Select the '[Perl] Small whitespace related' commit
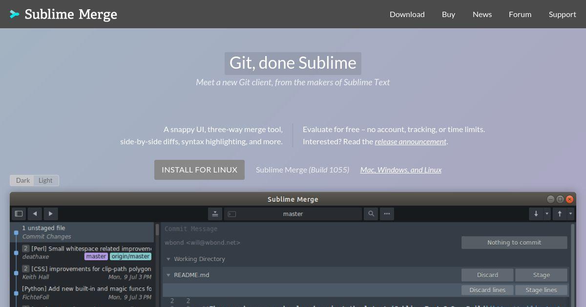This screenshot has width=586, height=307. pos(82,252)
